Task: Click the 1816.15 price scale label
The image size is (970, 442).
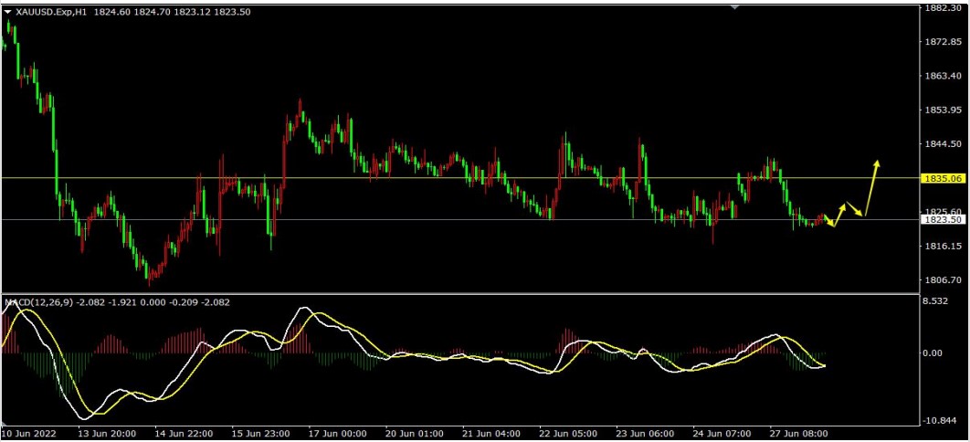Action: click(944, 246)
